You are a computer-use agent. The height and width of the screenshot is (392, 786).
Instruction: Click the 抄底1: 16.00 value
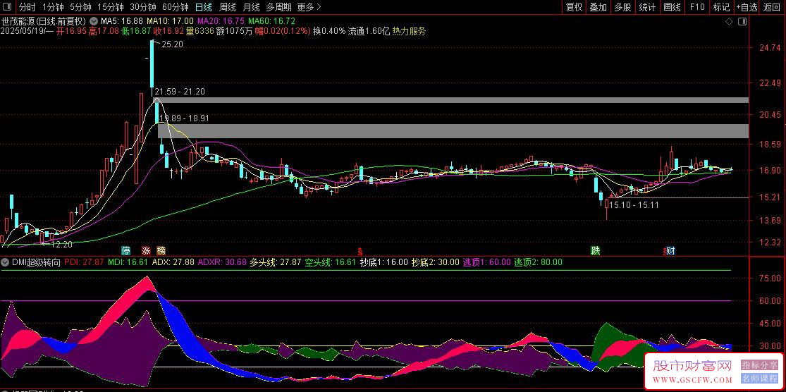click(384, 262)
